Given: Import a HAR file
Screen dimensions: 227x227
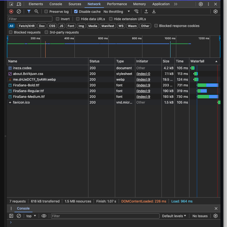Looking at the screenshot, I should click(146, 11).
